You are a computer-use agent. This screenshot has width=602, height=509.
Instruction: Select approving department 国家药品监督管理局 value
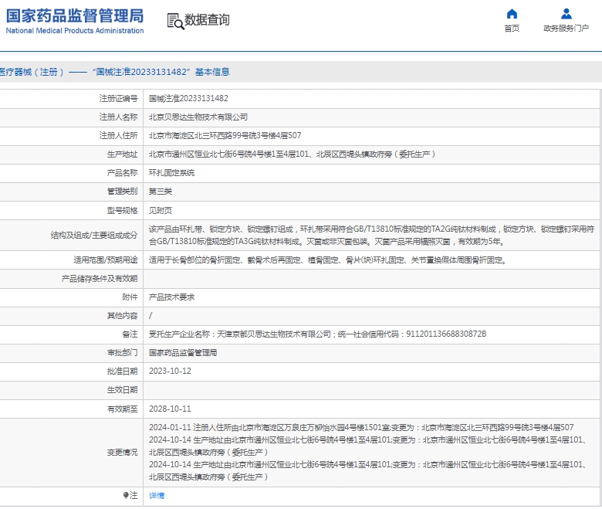point(183,353)
